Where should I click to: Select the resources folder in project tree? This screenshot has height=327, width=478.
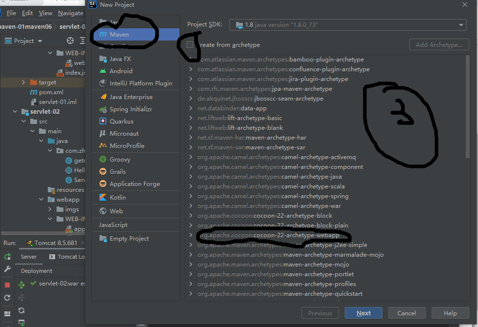tap(66, 190)
